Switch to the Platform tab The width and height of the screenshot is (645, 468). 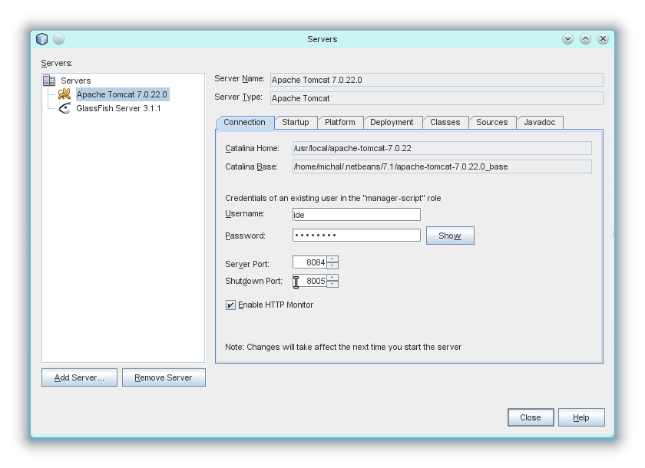(340, 122)
